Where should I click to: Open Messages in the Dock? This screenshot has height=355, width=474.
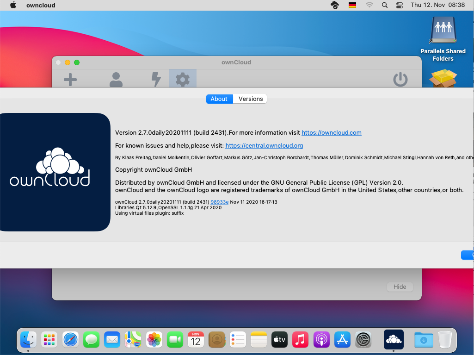[x=91, y=339]
